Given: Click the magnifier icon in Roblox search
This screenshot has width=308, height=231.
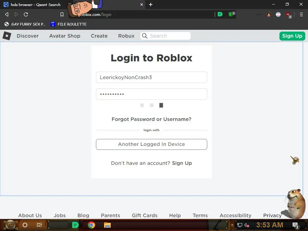Looking at the screenshot, I should pos(145,36).
